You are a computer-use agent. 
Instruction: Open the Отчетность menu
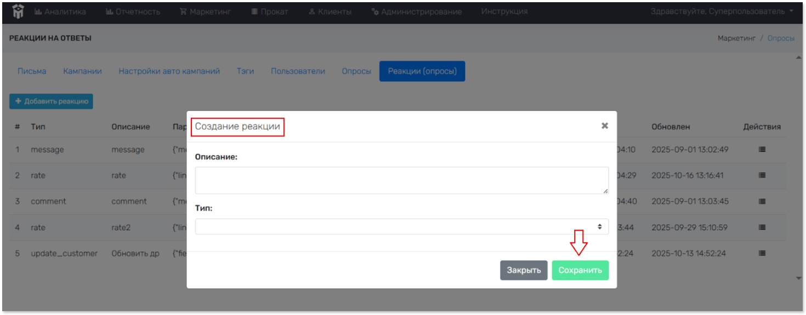click(x=133, y=12)
